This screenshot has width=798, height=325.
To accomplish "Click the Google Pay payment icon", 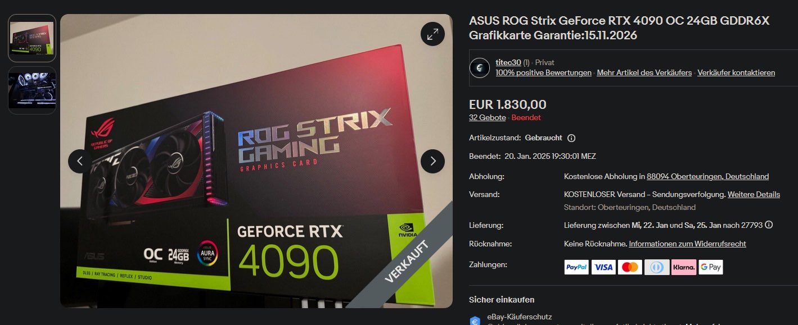I will tap(710, 267).
